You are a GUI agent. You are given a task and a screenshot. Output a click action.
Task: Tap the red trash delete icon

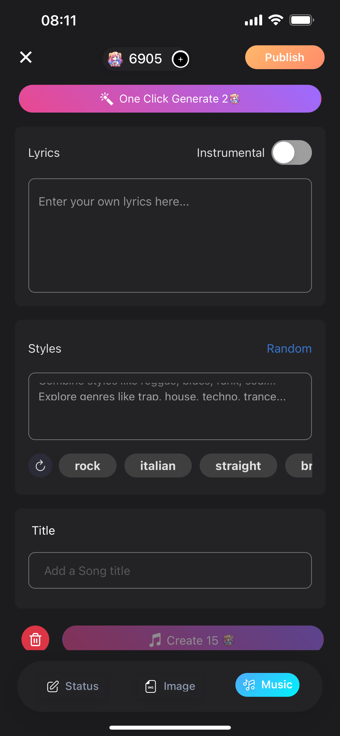point(35,639)
